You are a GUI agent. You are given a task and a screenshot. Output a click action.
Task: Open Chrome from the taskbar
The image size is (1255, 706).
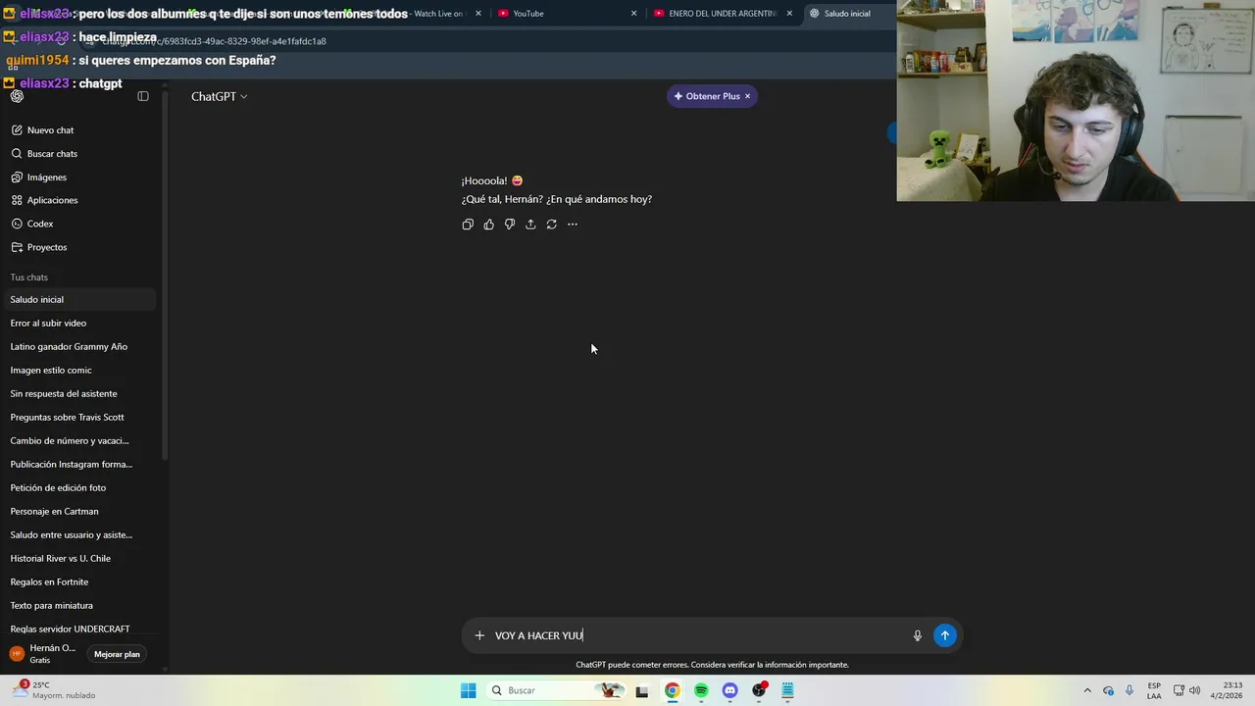pyautogui.click(x=673, y=690)
